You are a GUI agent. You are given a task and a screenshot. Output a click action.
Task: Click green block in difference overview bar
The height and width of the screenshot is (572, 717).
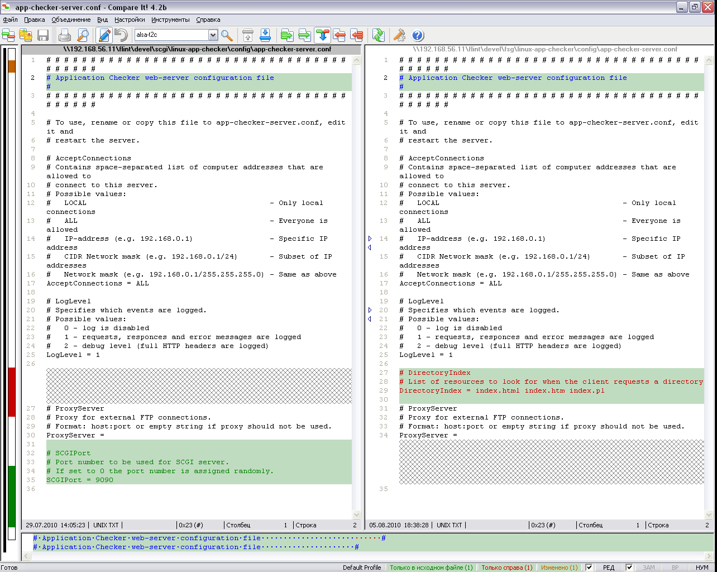click(x=12, y=496)
